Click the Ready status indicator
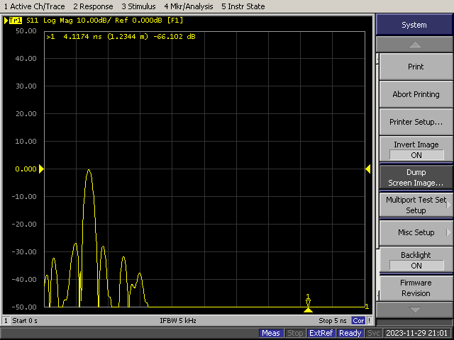 [350, 333]
